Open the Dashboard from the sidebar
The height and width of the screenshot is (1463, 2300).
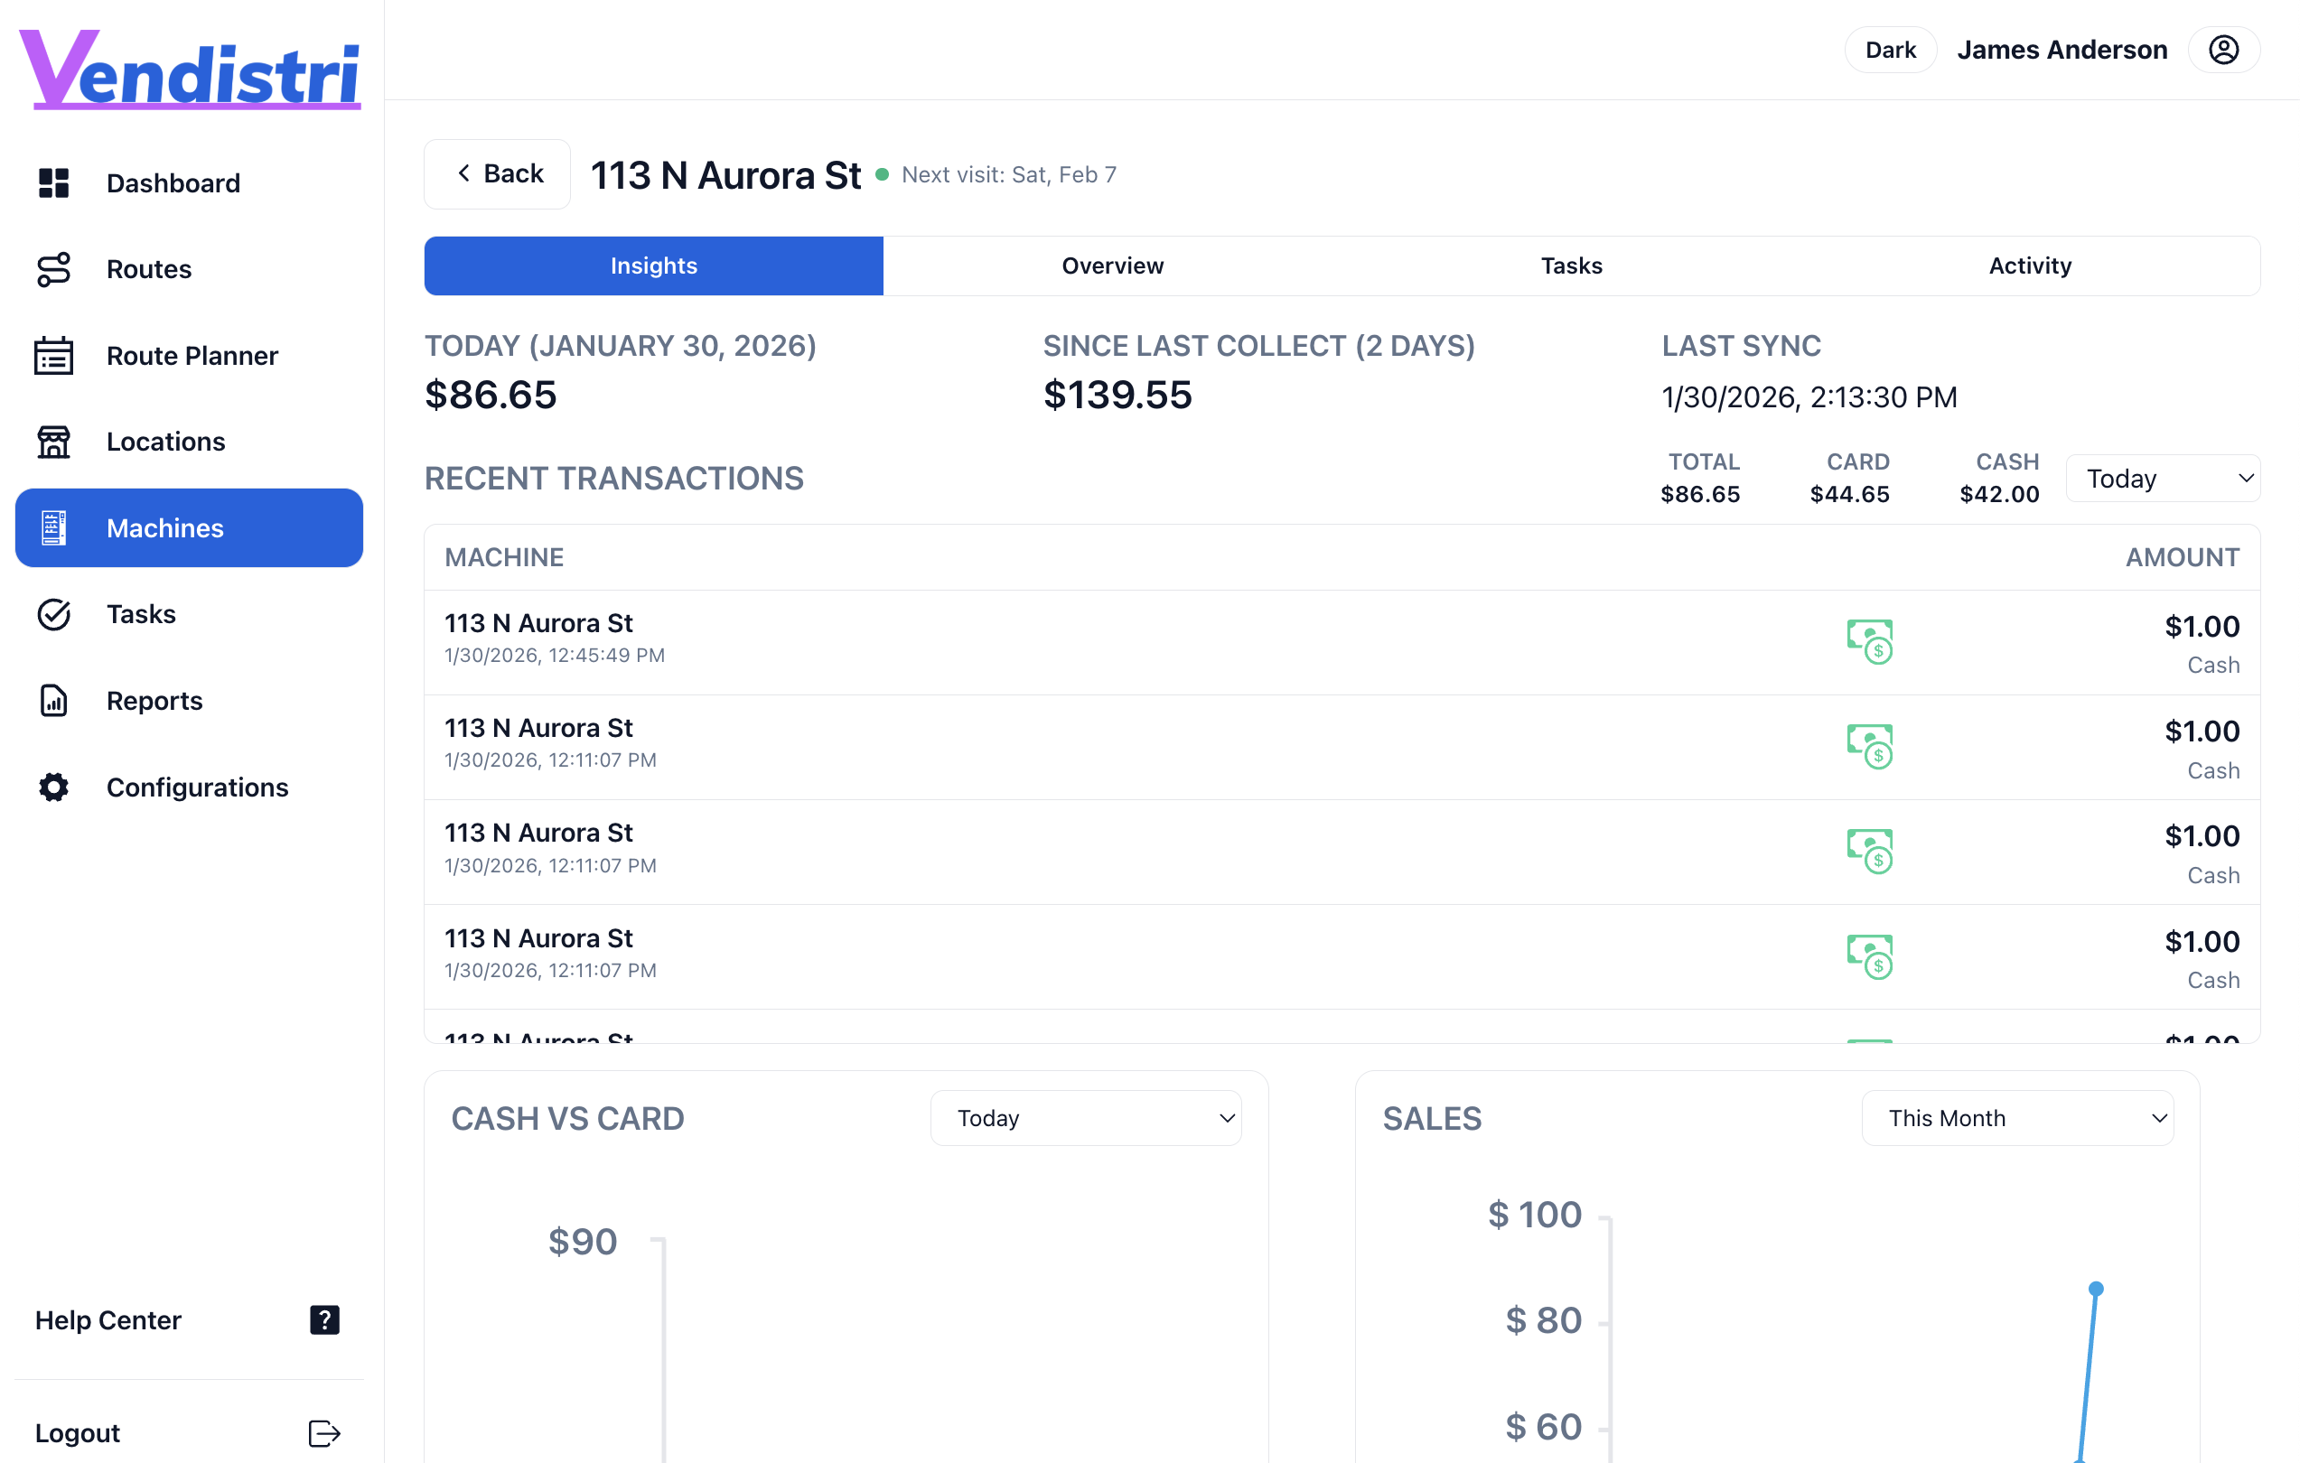pos(52,182)
